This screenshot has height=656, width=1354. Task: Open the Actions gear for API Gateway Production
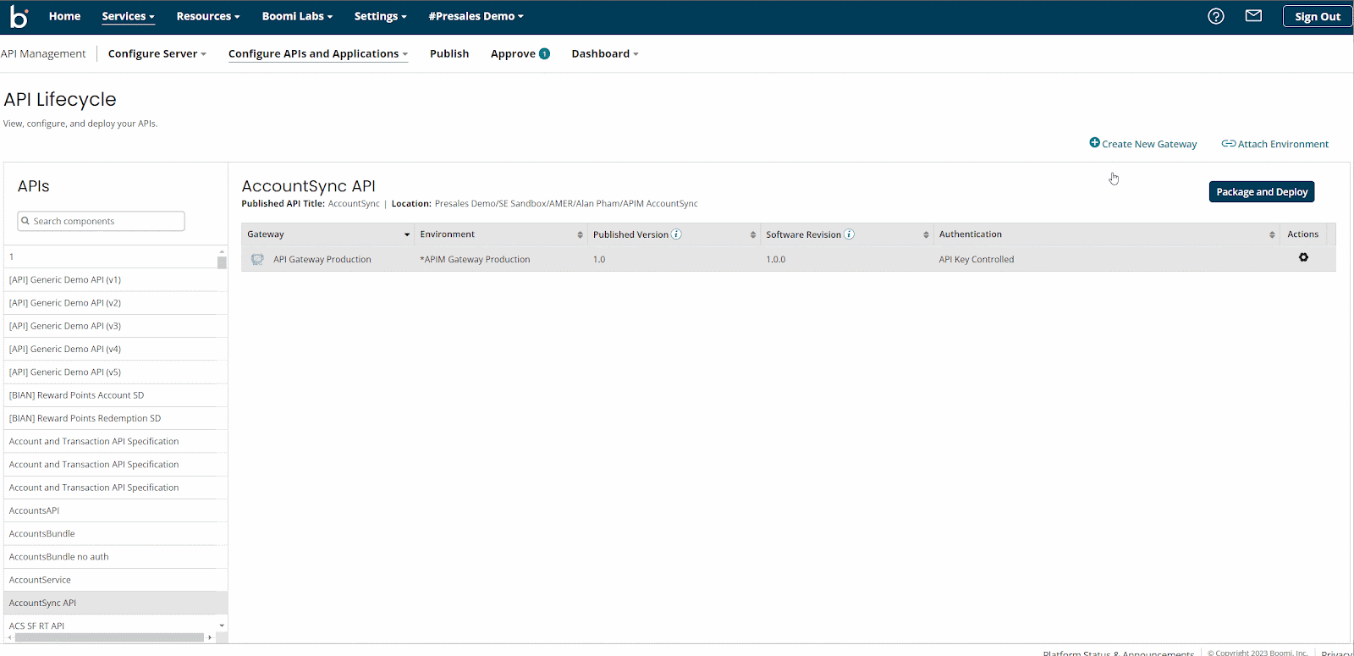(x=1303, y=257)
